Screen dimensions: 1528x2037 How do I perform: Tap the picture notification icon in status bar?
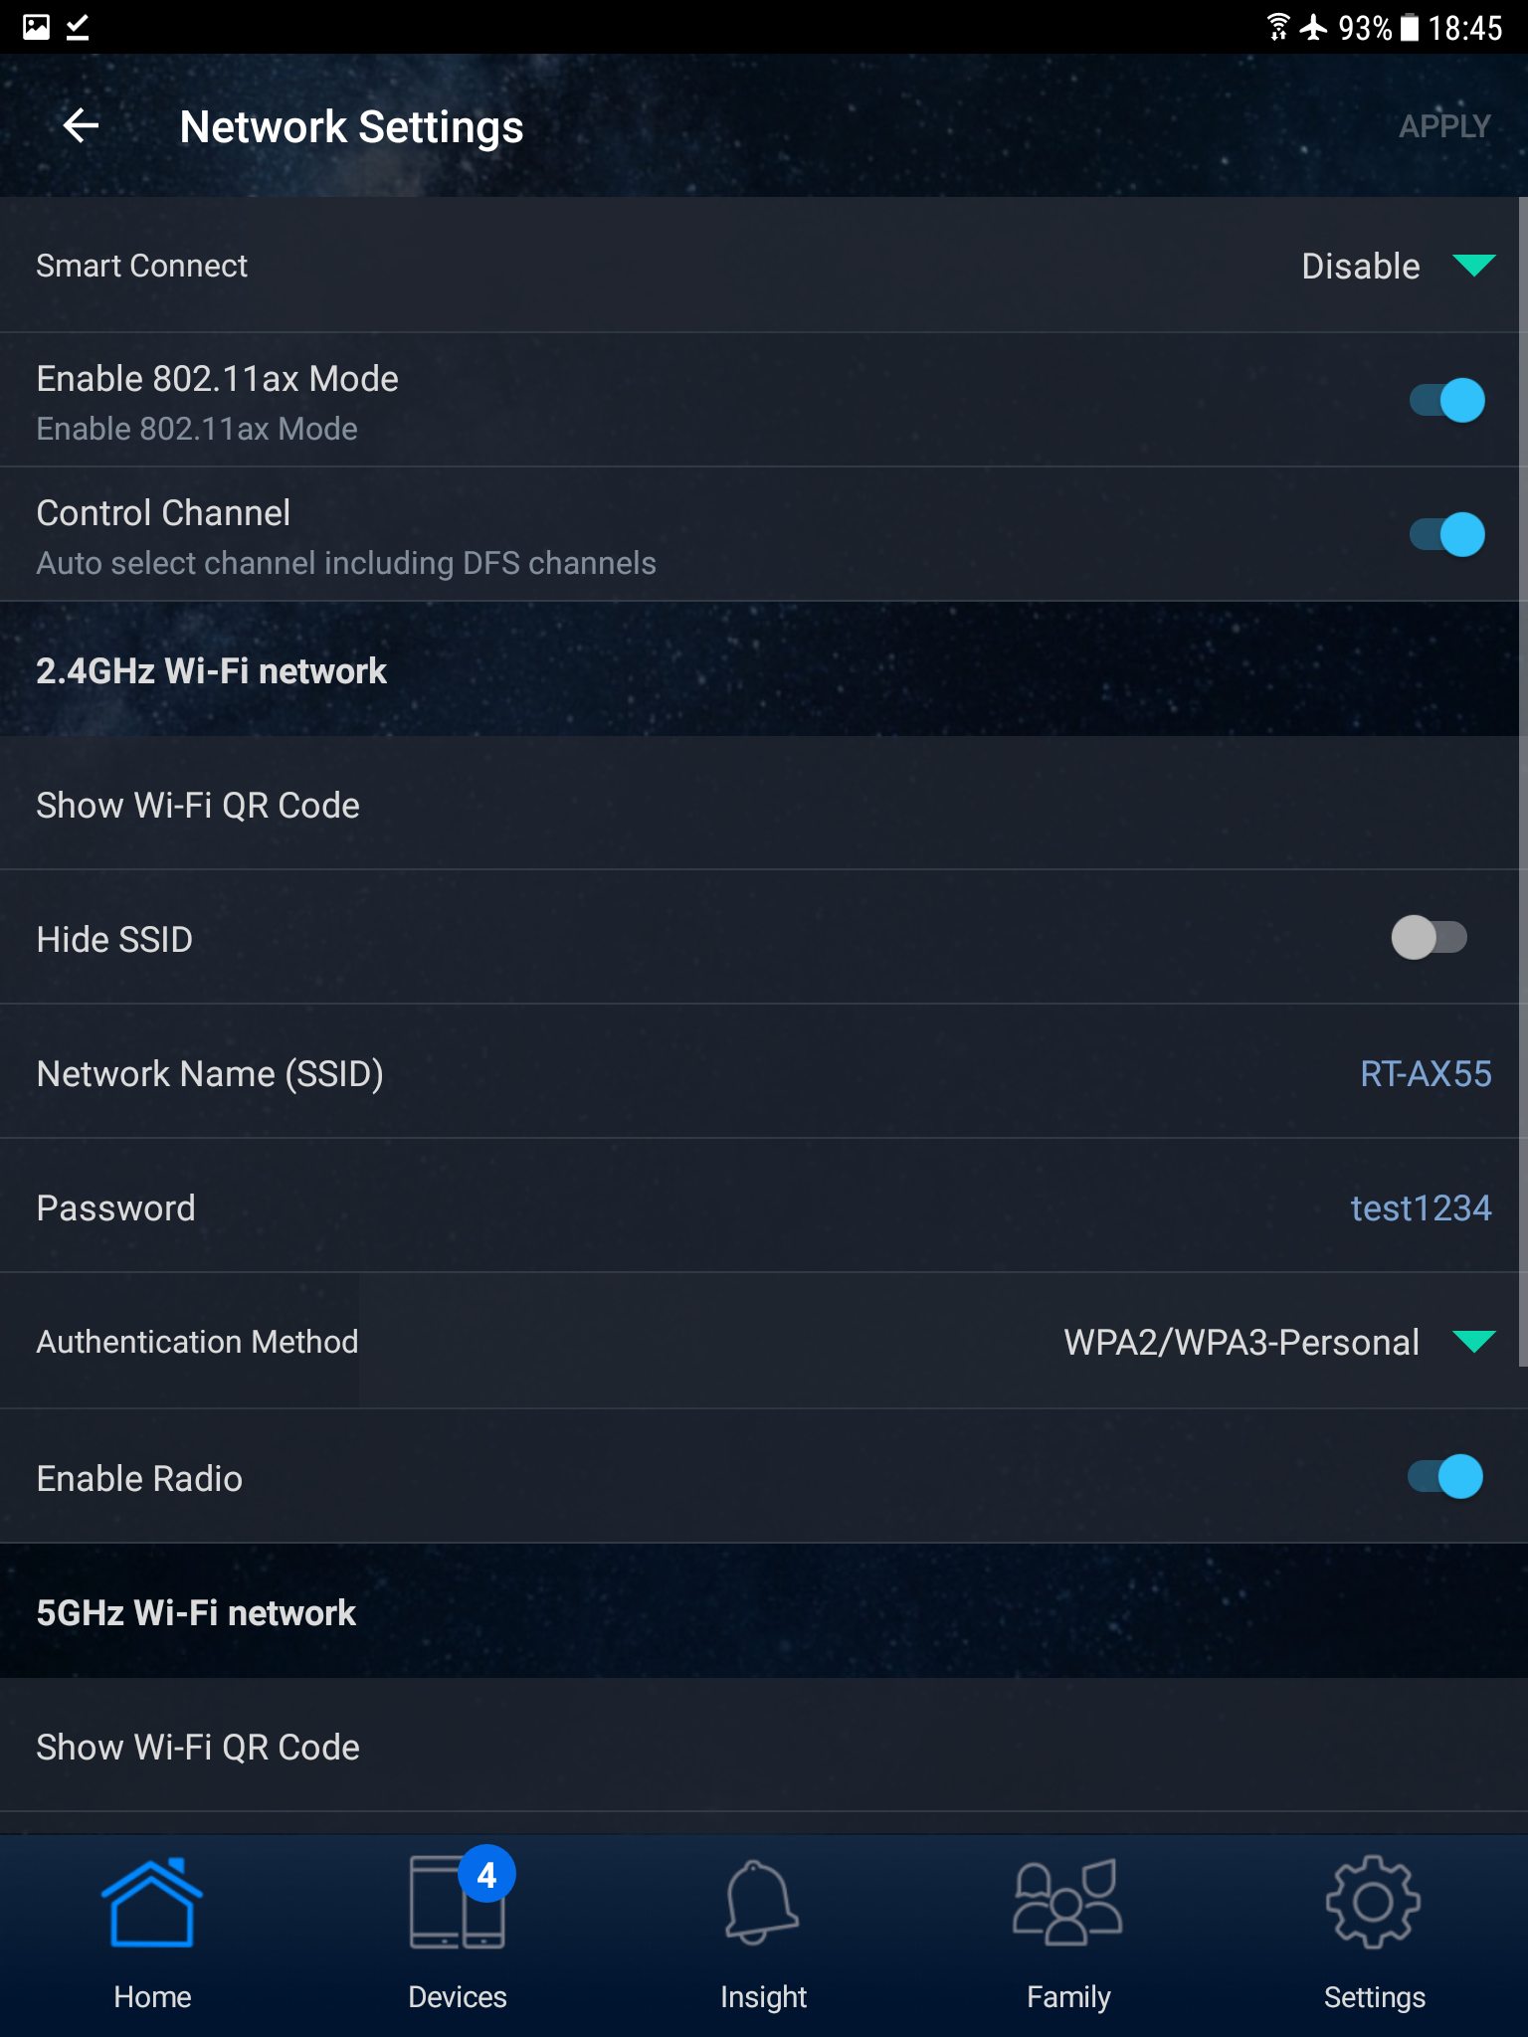(37, 27)
